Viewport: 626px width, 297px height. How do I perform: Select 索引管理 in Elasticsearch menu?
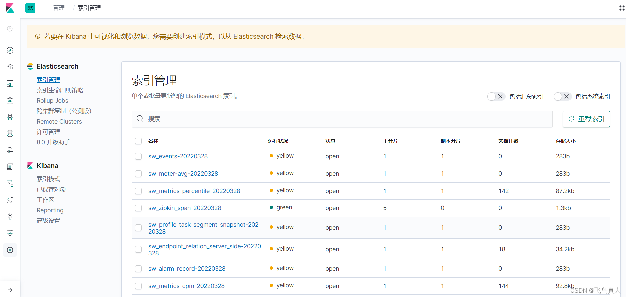coord(48,80)
